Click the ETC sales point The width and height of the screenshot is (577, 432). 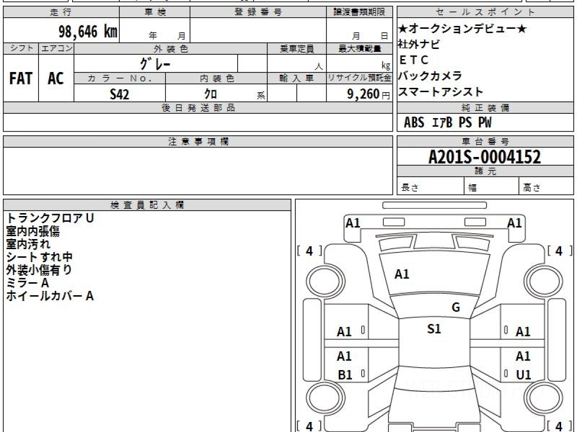pyautogui.click(x=414, y=60)
